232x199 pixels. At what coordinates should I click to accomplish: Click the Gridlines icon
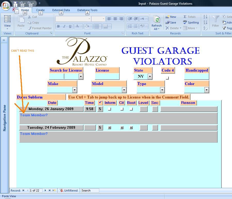tap(97, 26)
